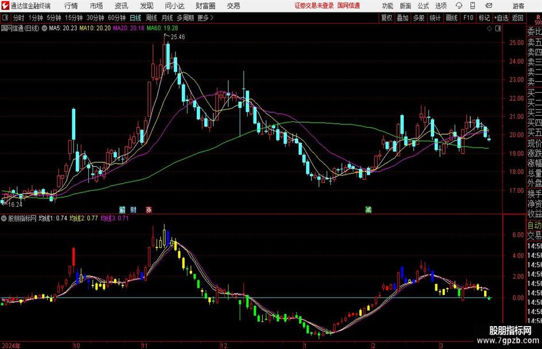Expand the 国网信通 indicator dropdown arrow
Viewport: 542px width, 349px height.
click(x=44, y=28)
